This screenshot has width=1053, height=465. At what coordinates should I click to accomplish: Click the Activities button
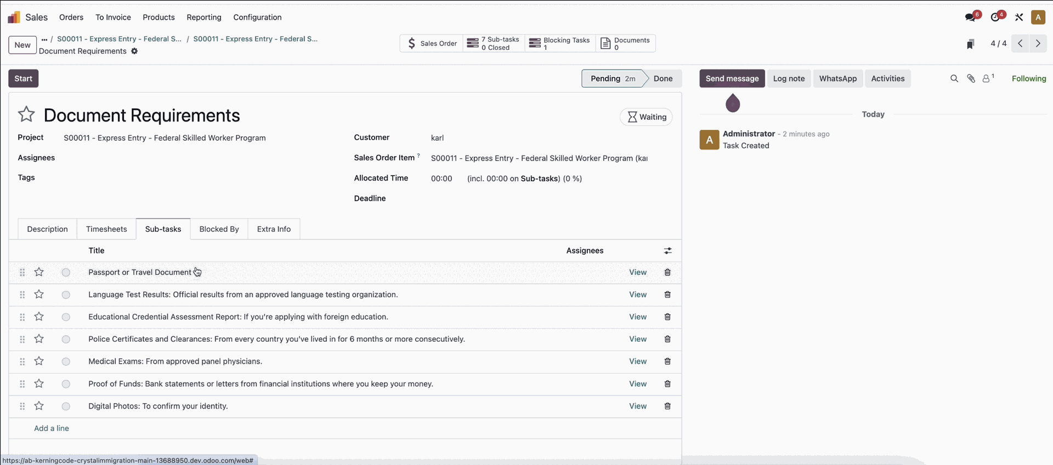[x=888, y=78]
